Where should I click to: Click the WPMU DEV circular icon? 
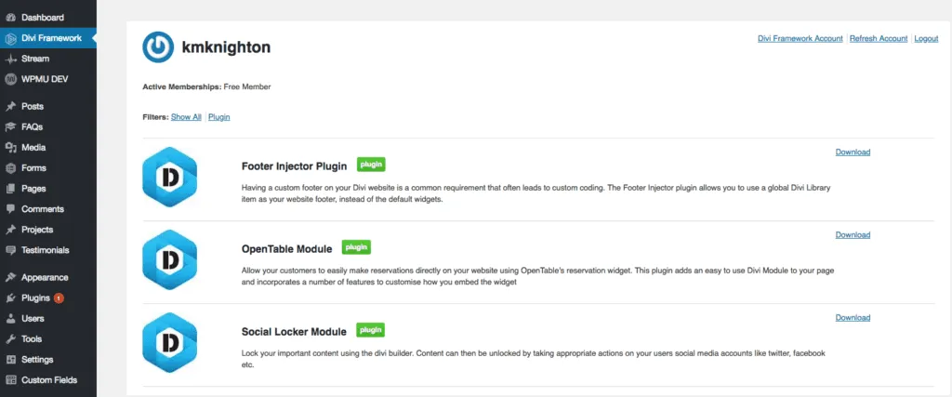[10, 79]
